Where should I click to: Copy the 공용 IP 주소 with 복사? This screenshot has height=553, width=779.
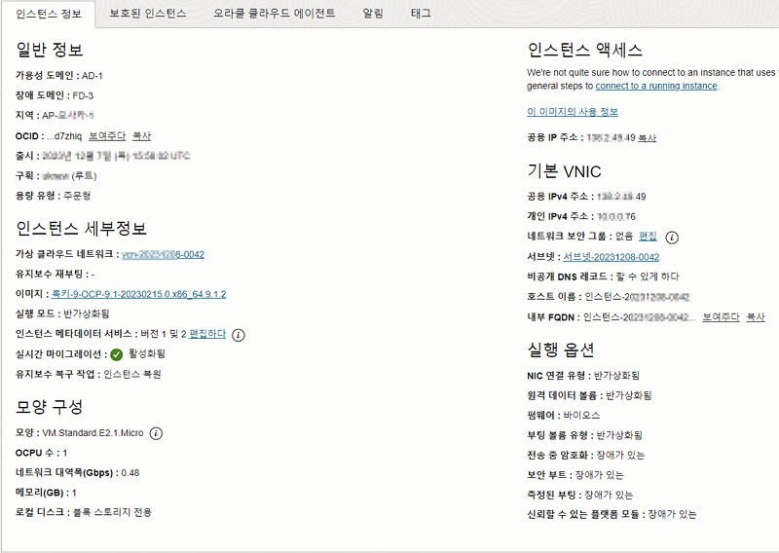coord(647,137)
